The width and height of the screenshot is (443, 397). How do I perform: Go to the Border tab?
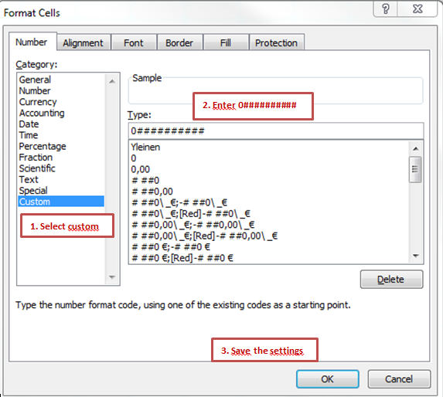[179, 43]
